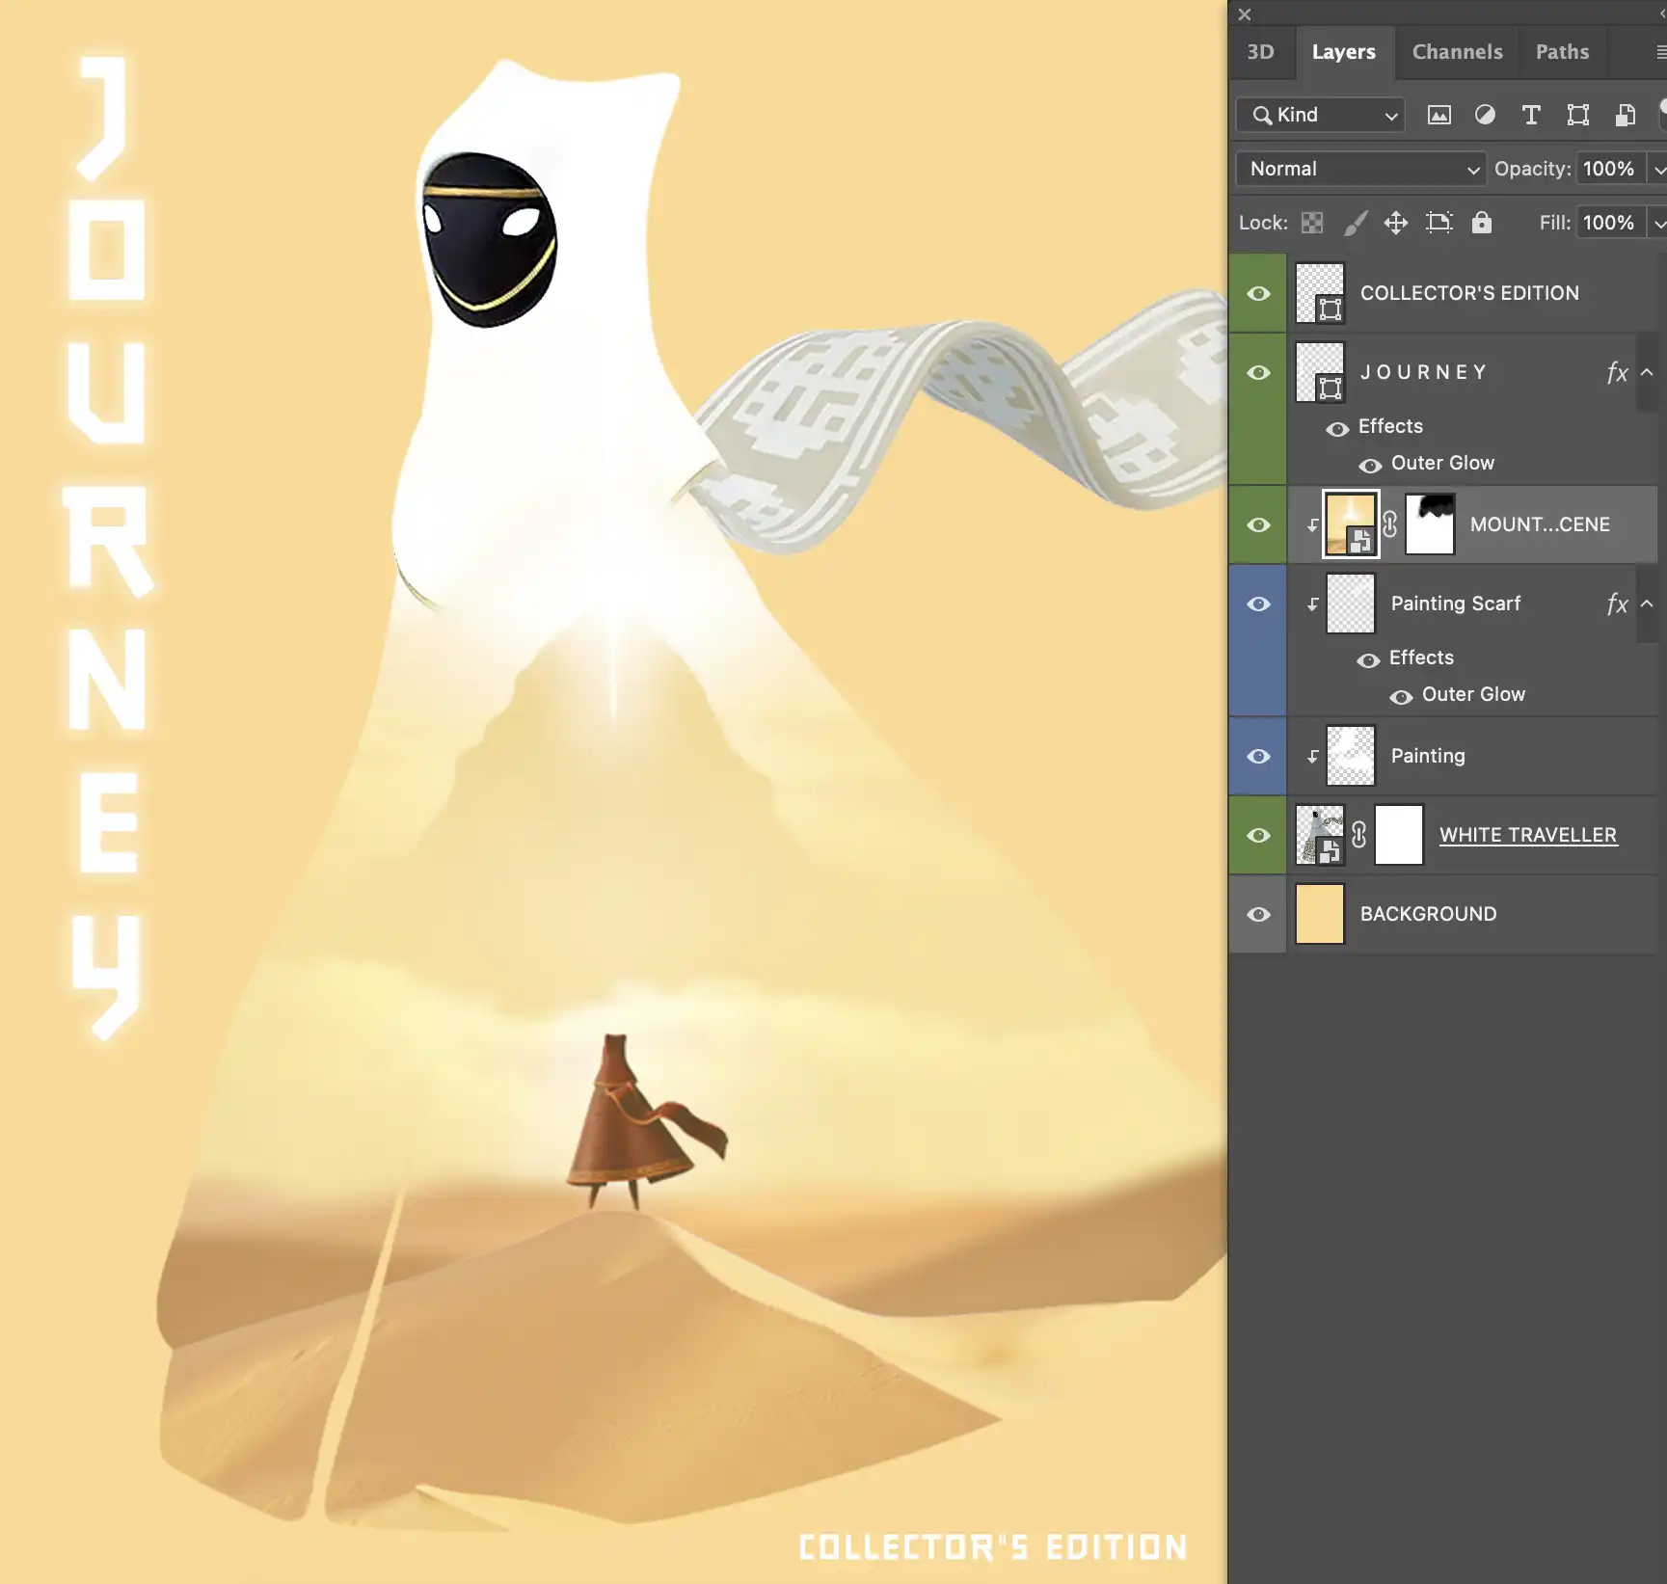Image resolution: width=1667 pixels, height=1584 pixels.
Task: Hide the BACKGROUND layer
Action: coord(1257,914)
